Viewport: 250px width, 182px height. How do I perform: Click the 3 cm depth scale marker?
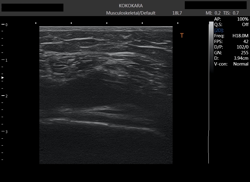5,132
